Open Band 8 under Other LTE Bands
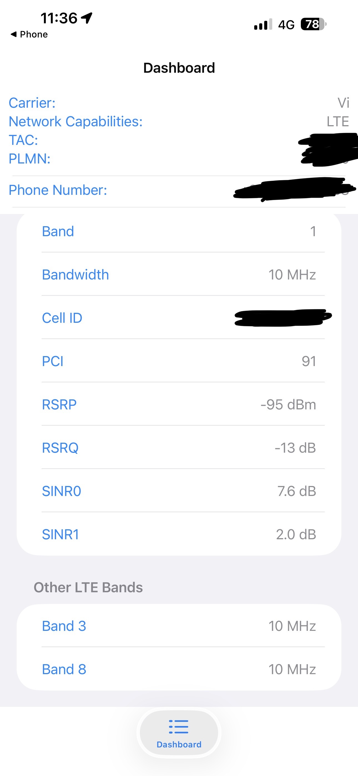This screenshot has width=358, height=776. tap(179, 669)
